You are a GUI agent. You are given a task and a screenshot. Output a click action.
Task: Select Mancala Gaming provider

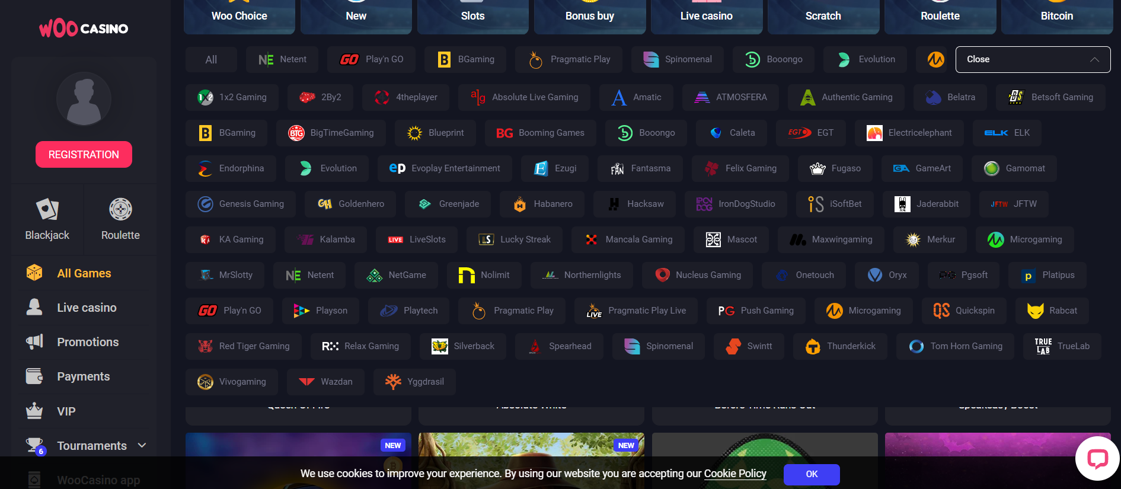[628, 239]
